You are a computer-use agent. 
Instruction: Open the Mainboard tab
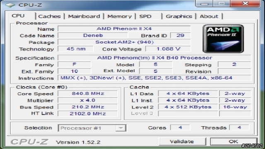(84, 16)
